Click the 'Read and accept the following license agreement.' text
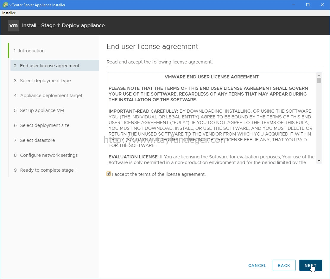Image resolution: width=330 pixels, height=279 pixels. click(160, 62)
